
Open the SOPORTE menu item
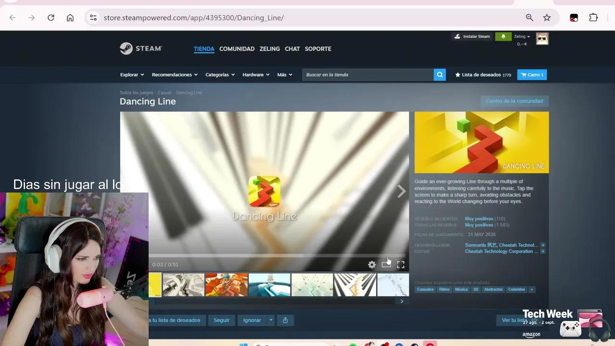(318, 49)
